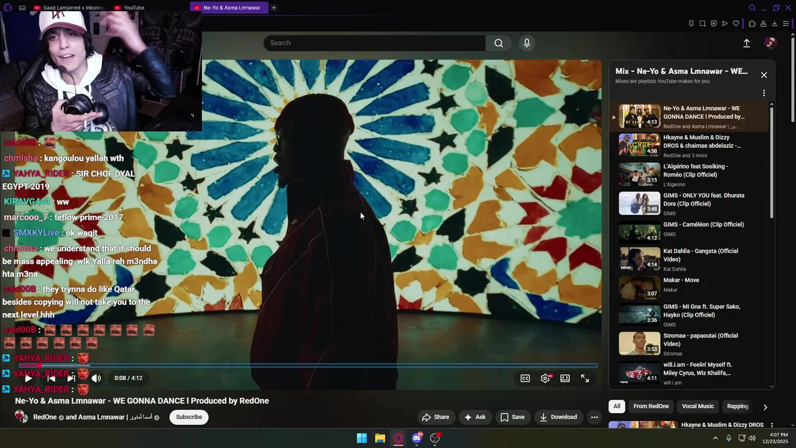This screenshot has width=796, height=448.
Task: Subscribe to the RedOne channel
Action: (x=188, y=417)
